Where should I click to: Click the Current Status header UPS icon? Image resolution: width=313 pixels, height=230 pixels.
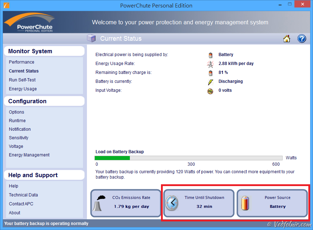pyautogui.click(x=92, y=38)
